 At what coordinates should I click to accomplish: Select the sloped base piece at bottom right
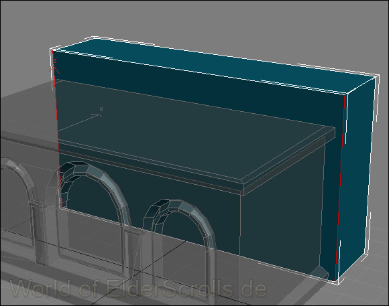[x=320, y=272]
